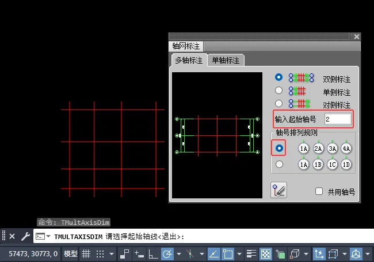This screenshot has height=262, width=374.
Task: Click the coordinates readout 57473, 30773, 0
Action: click(x=33, y=254)
